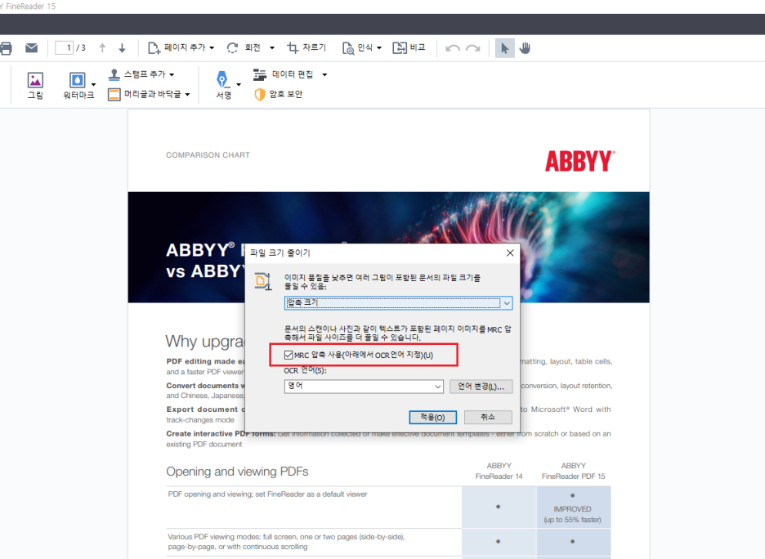This screenshot has width=765, height=559.
Task: Click the 언어 변경(L)... button
Action: tap(481, 387)
